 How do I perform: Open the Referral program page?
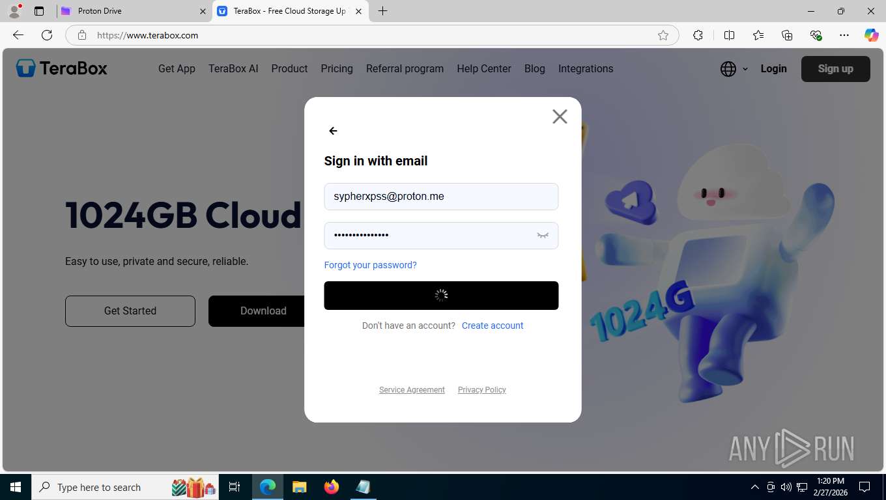[405, 68]
